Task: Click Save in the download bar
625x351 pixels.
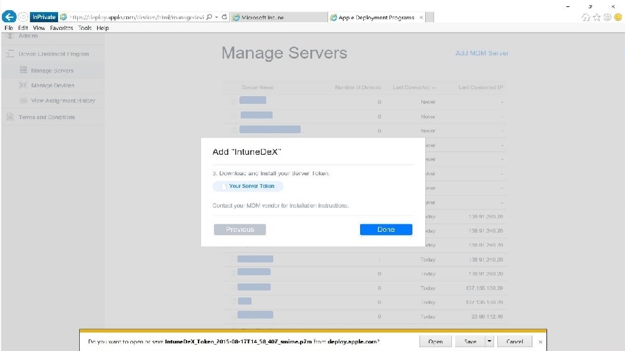Action: click(x=471, y=341)
